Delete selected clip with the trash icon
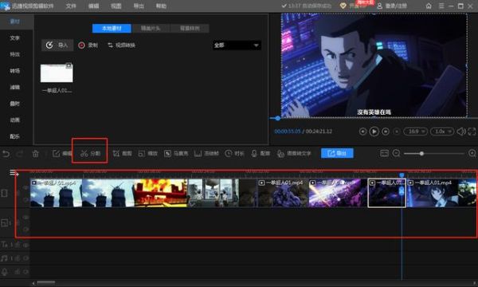478x287 pixels. click(x=35, y=153)
